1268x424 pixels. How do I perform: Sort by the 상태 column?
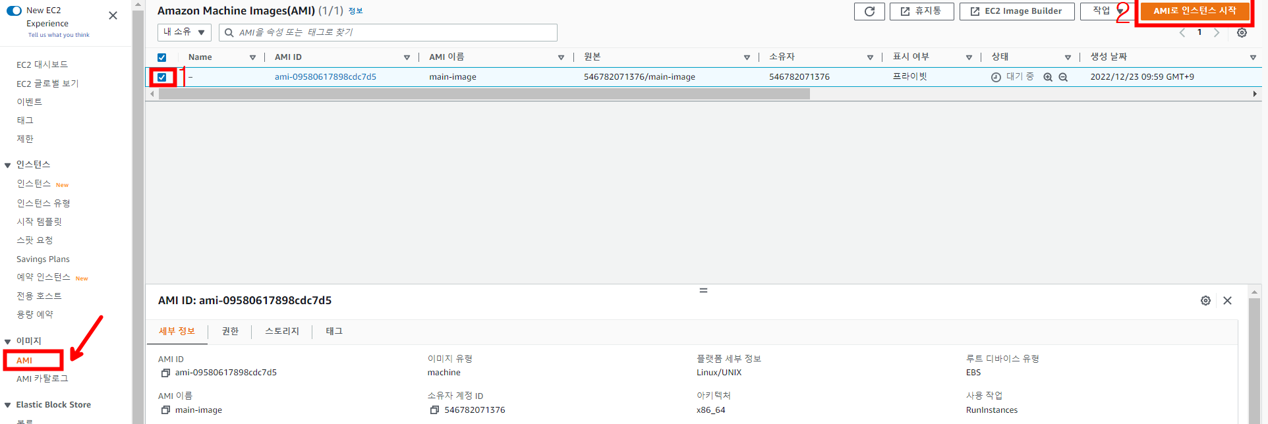[x=1068, y=58]
